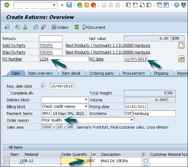Select the Order Quantity cell for item 10
The image size is (188, 167).
[x=75, y=161]
